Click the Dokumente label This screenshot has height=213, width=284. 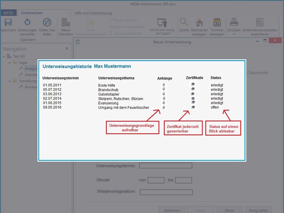pyautogui.click(x=258, y=73)
